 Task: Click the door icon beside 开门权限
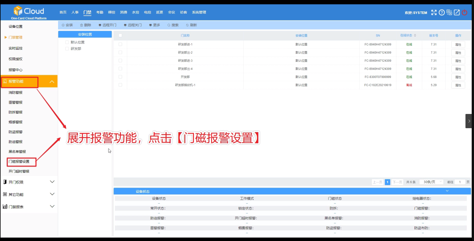5,182
